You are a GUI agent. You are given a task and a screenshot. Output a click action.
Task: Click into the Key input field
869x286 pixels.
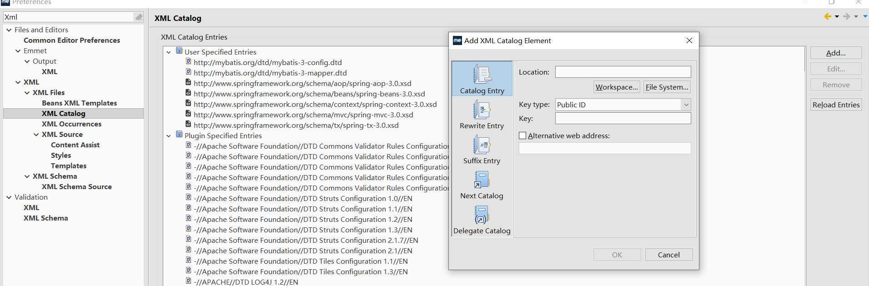[623, 118]
